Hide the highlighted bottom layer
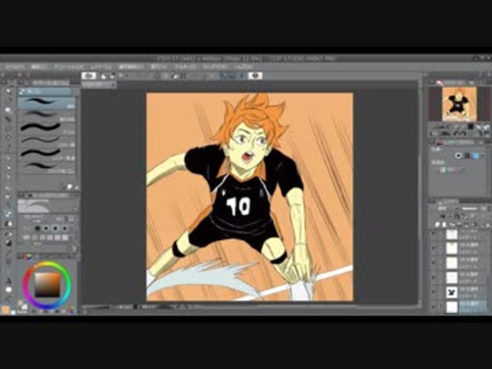The image size is (492, 369). click(x=434, y=306)
